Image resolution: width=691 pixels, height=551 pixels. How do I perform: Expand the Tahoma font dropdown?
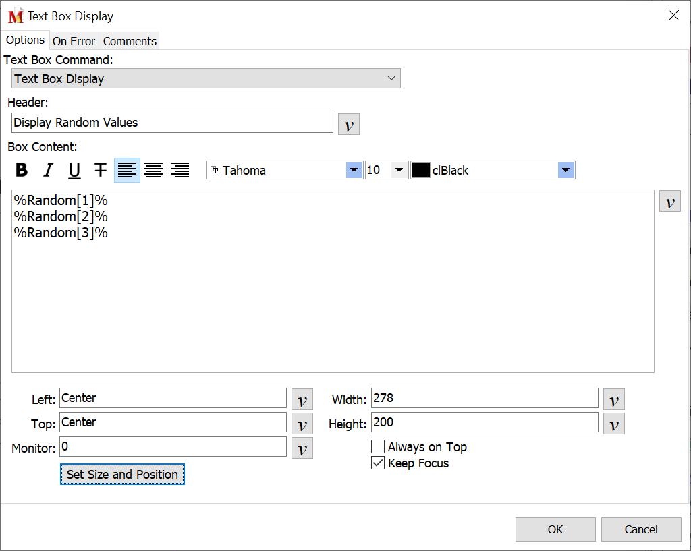click(x=354, y=171)
